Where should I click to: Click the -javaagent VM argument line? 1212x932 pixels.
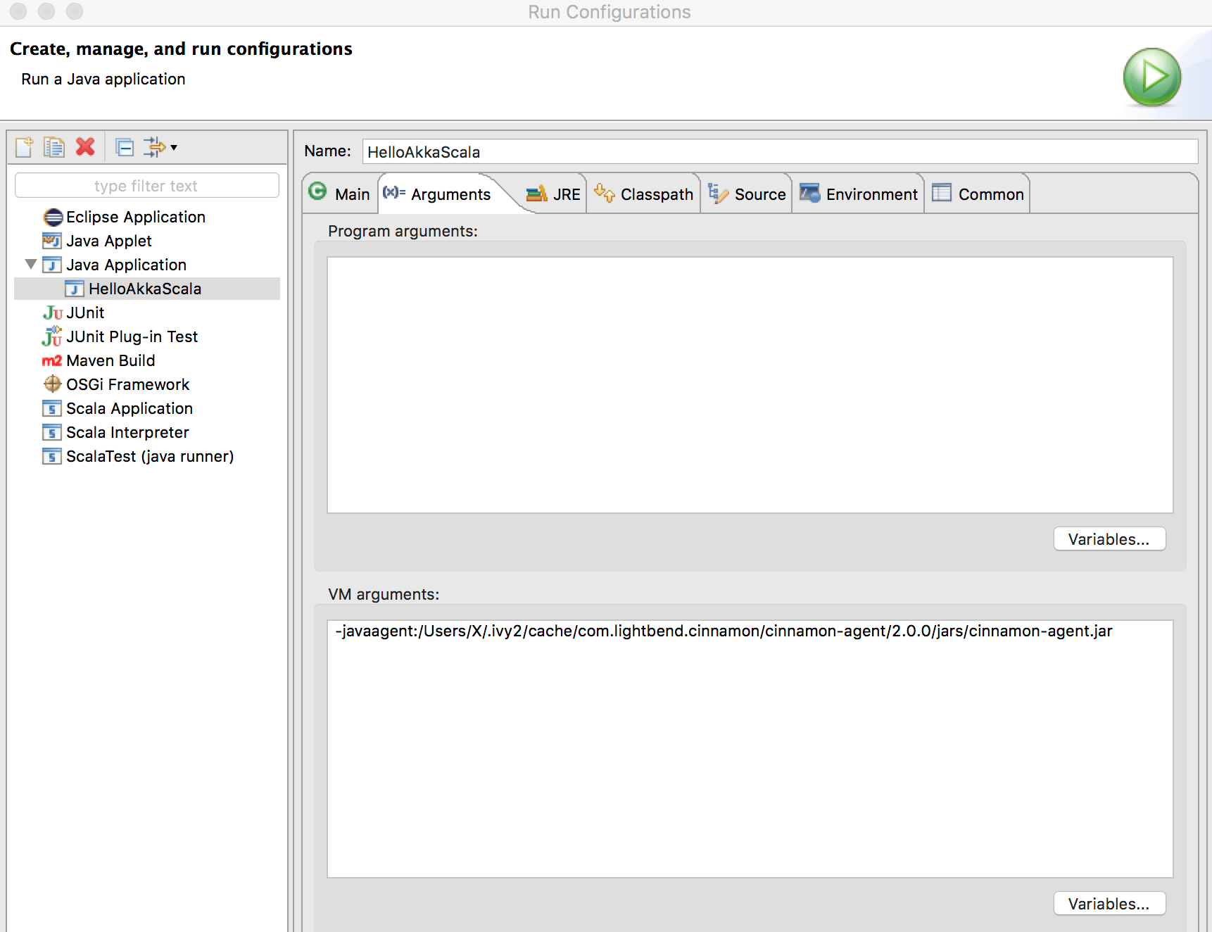point(724,631)
